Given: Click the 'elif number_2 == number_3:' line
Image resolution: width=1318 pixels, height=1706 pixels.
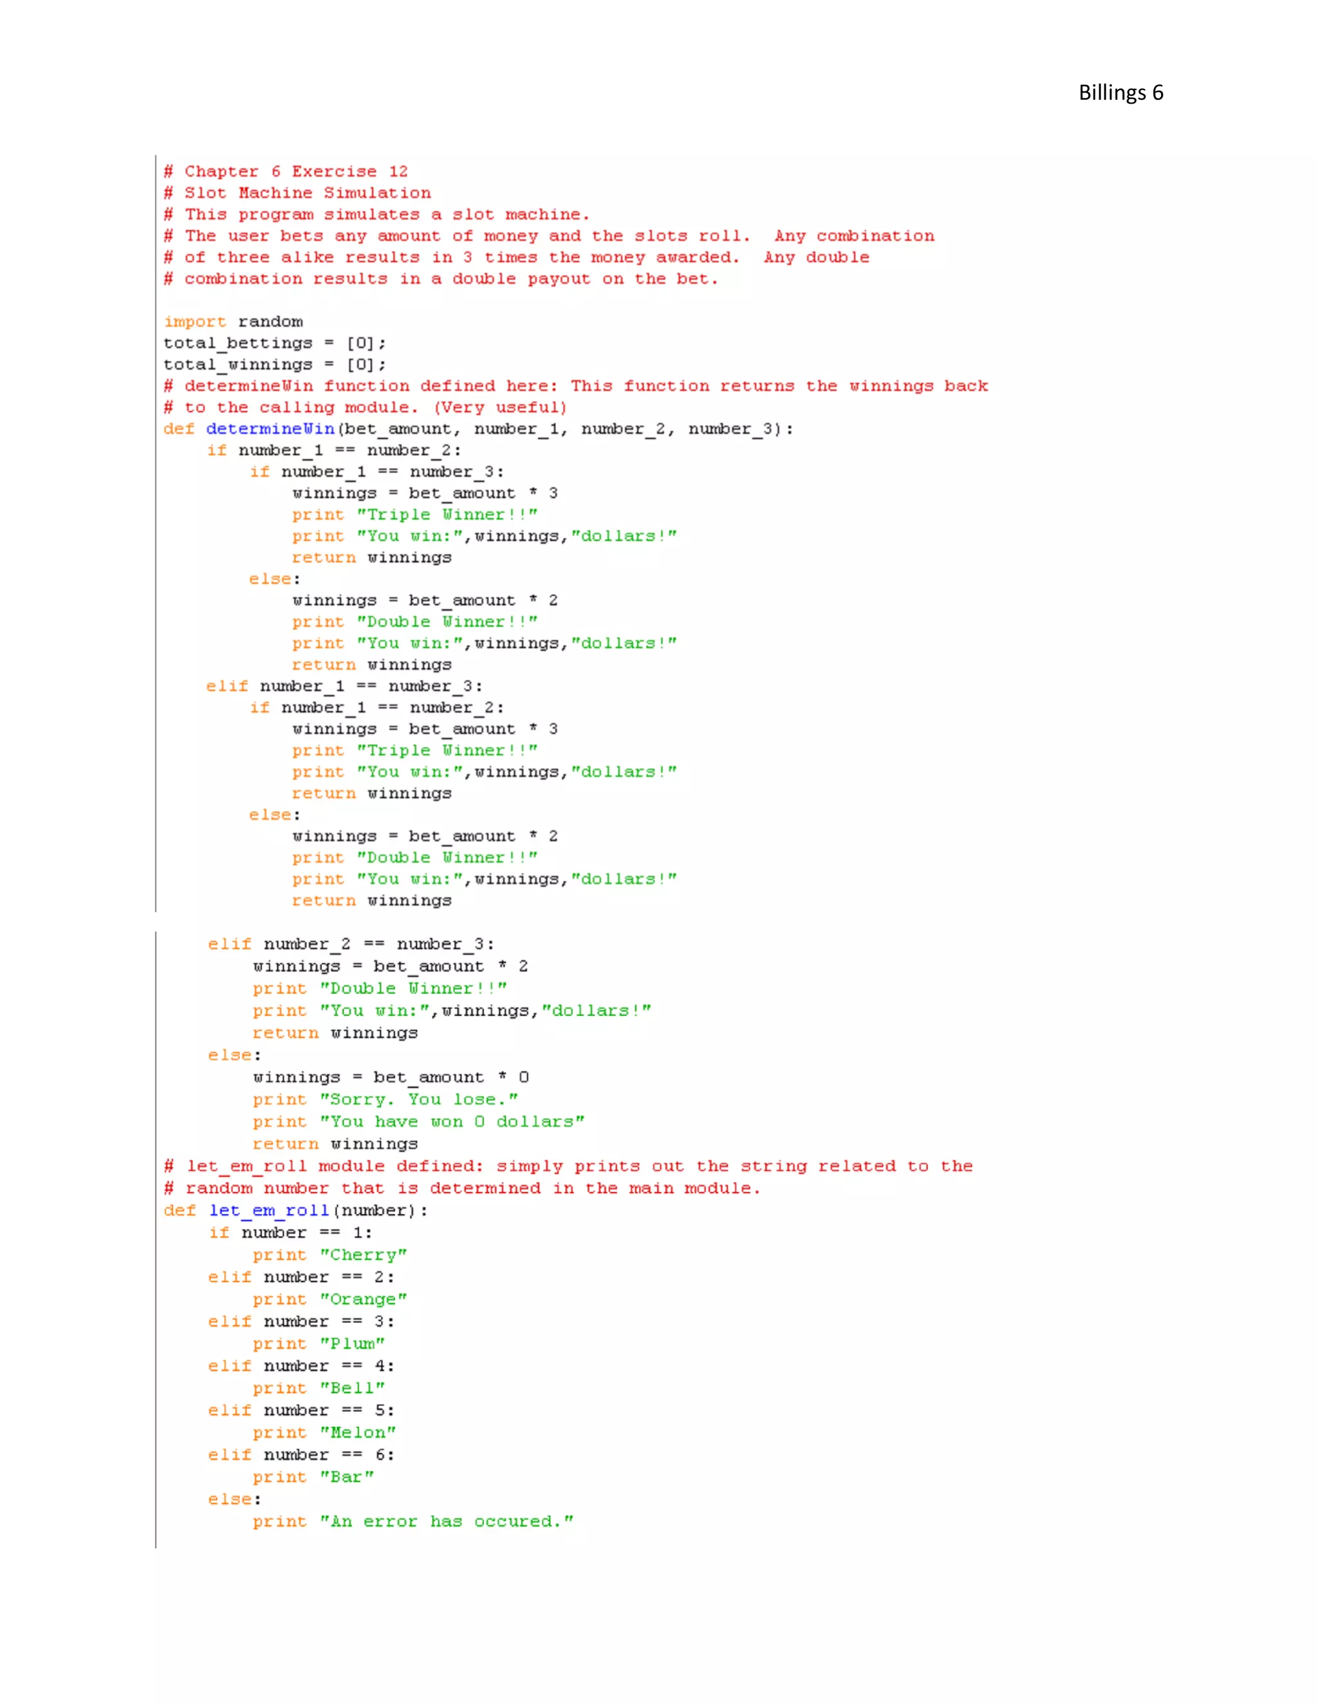Looking at the screenshot, I should (351, 944).
